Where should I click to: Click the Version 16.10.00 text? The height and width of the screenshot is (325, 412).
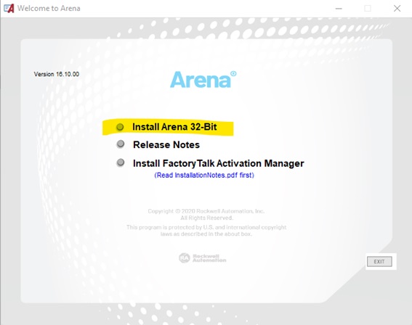(x=57, y=74)
